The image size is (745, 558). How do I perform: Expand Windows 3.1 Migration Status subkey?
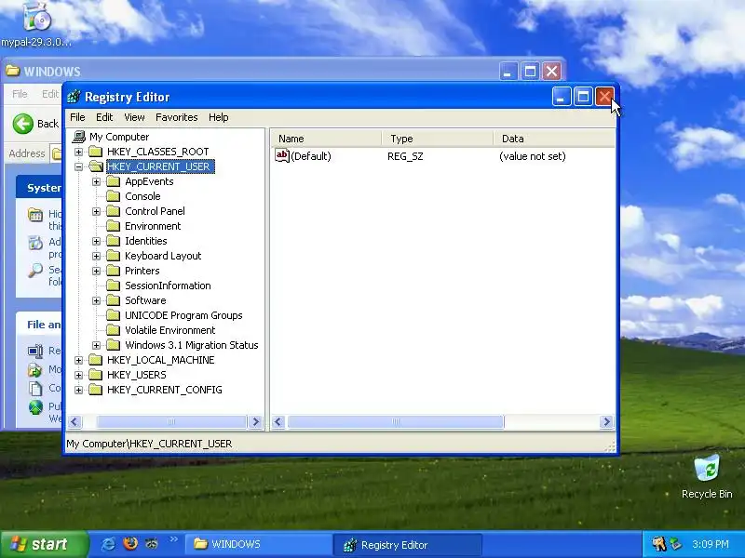pyautogui.click(x=96, y=345)
